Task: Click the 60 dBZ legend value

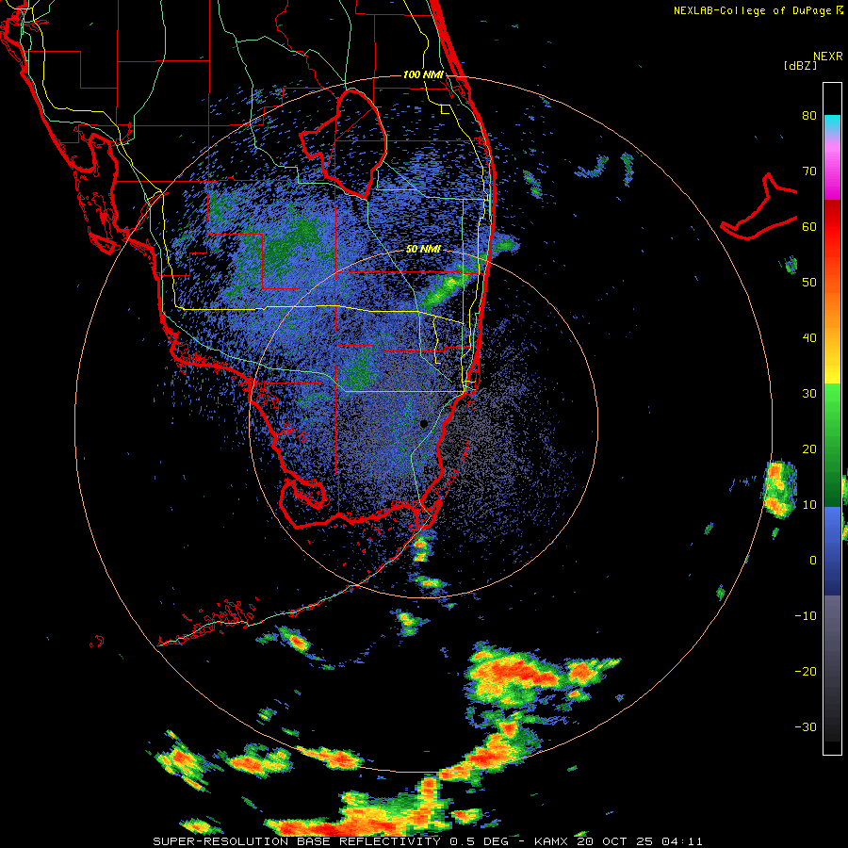Action: click(809, 227)
